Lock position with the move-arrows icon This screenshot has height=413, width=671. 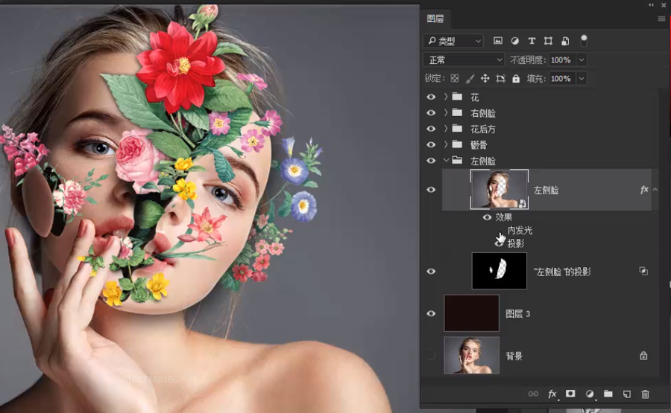[485, 78]
